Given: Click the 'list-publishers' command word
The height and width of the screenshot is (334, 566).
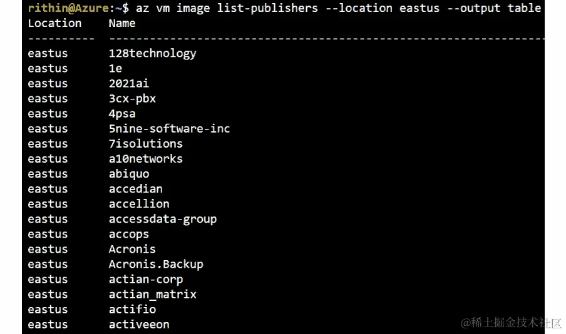Looking at the screenshot, I should tap(267, 8).
